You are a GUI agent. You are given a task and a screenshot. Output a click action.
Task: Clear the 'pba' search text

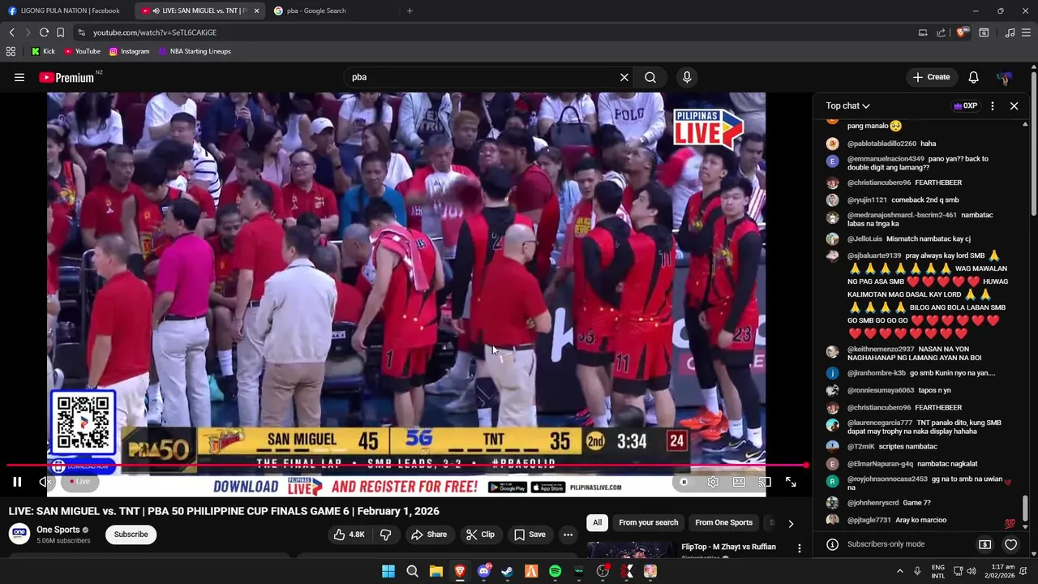click(624, 77)
